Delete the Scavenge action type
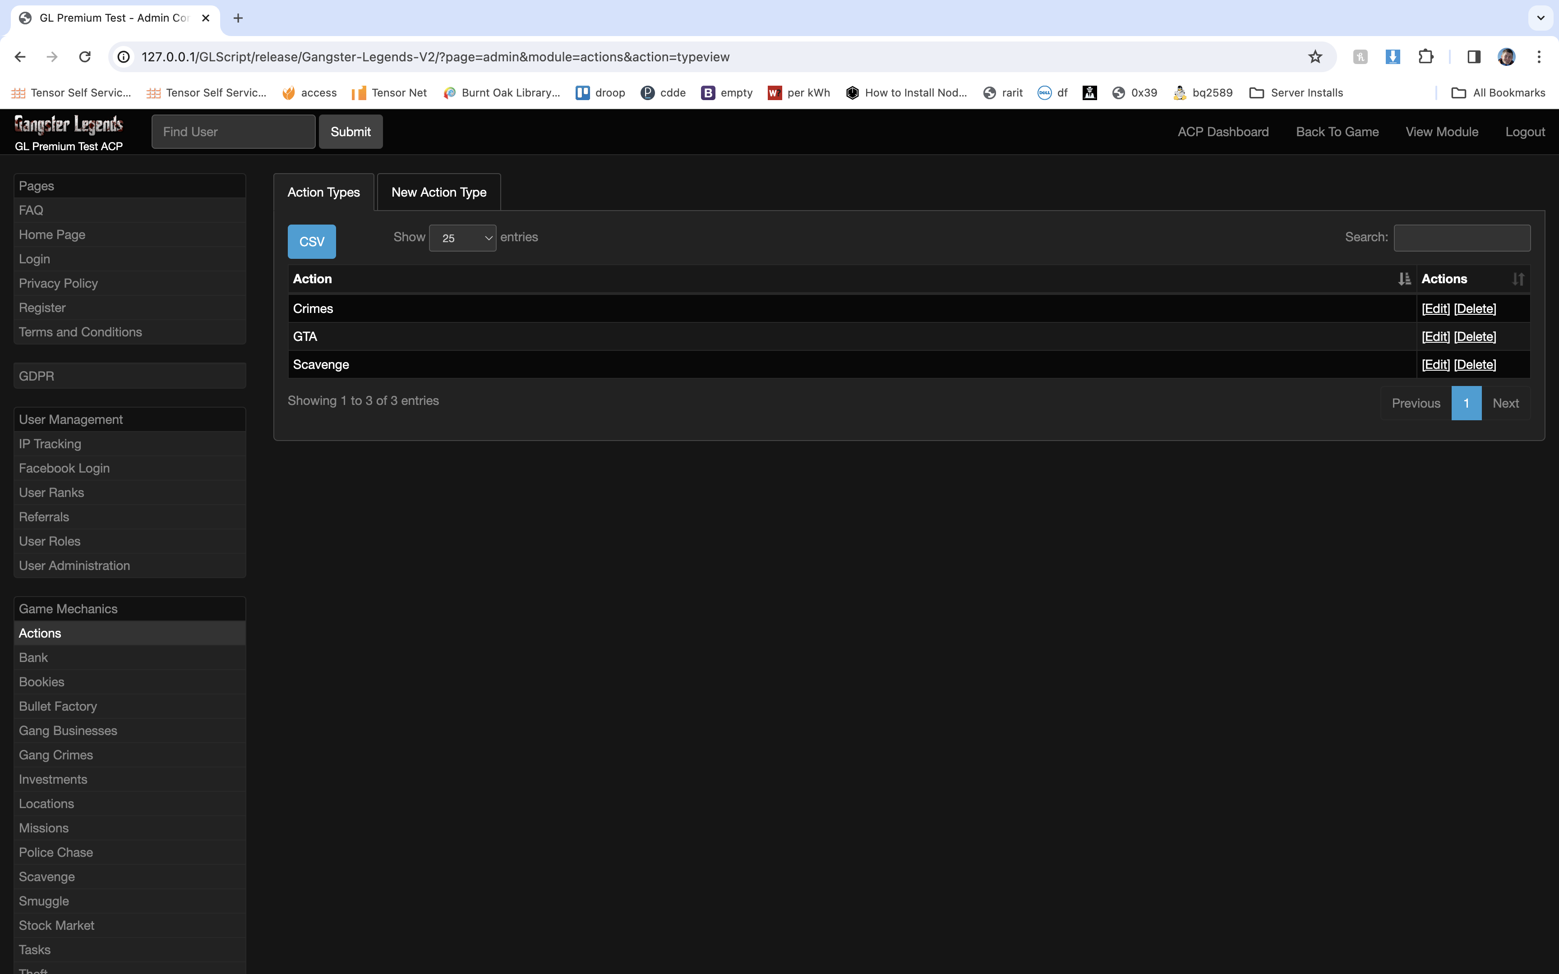 click(1475, 365)
